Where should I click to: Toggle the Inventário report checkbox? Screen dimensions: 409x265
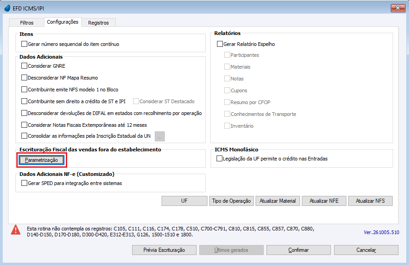[x=227, y=126]
